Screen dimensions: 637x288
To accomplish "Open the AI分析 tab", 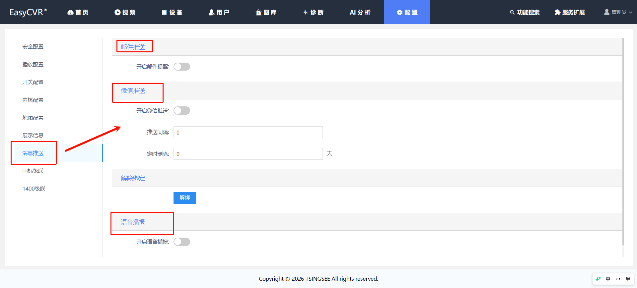I will [360, 12].
